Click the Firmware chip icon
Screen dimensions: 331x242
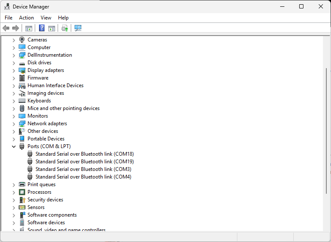22,78
